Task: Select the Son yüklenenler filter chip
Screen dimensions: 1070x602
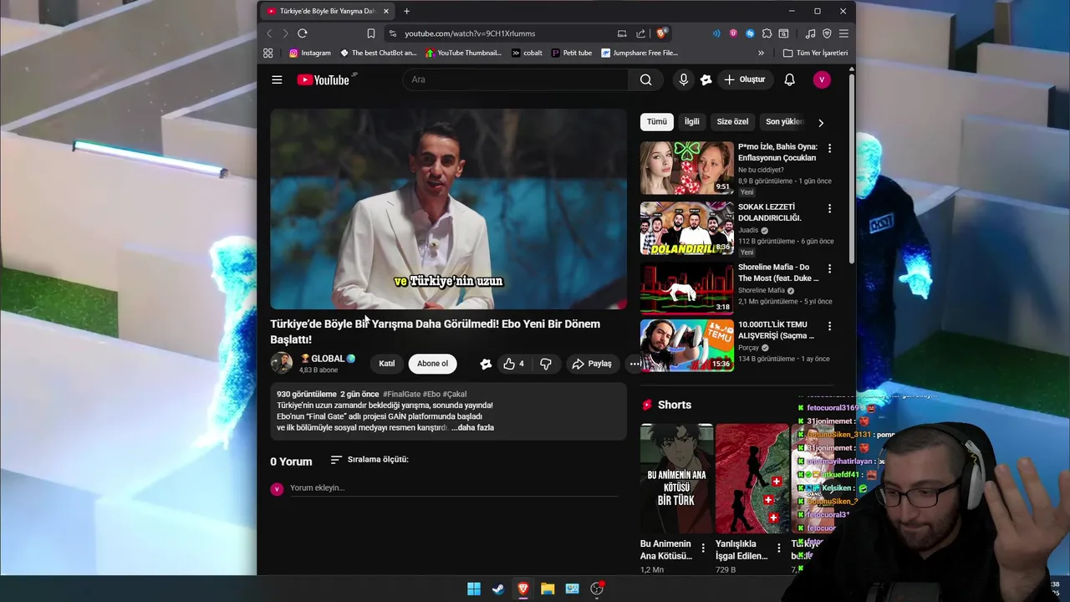Action: [x=783, y=121]
